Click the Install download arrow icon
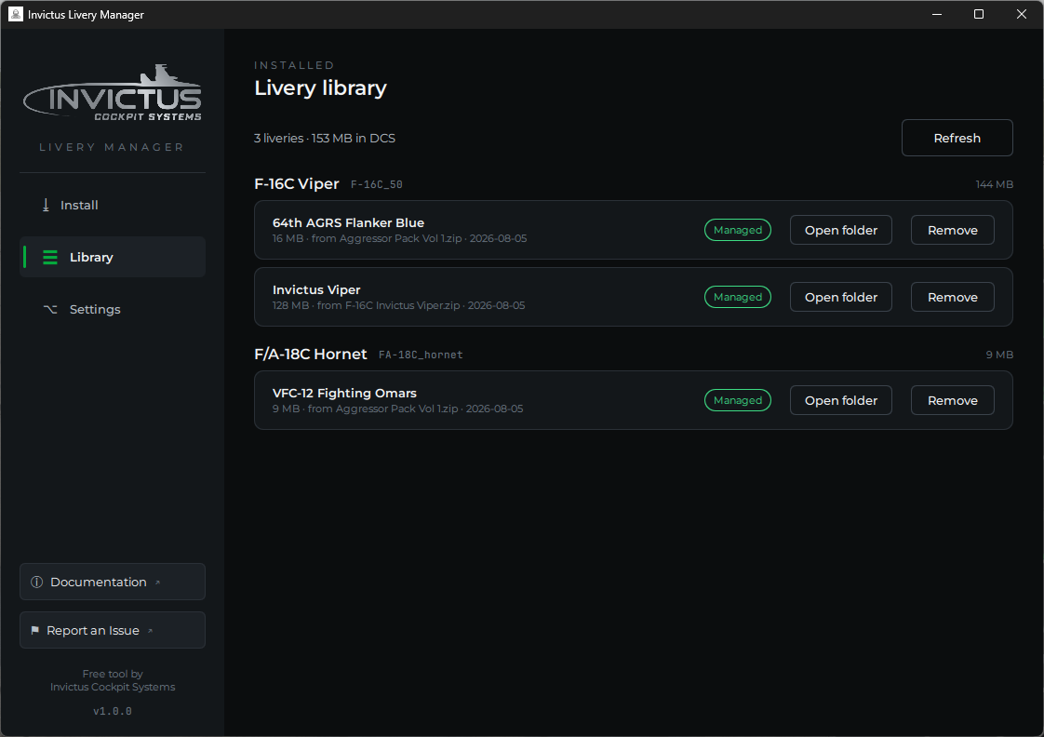 pyautogui.click(x=46, y=205)
